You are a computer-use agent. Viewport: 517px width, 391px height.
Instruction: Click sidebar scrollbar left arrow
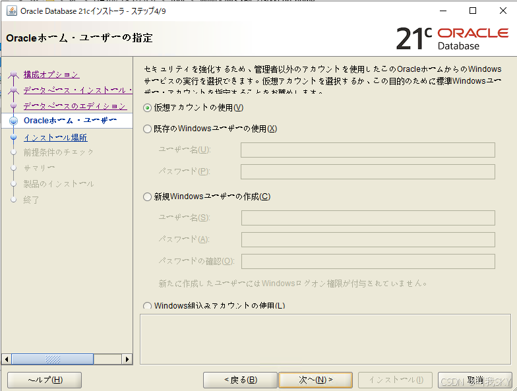click(x=7, y=359)
